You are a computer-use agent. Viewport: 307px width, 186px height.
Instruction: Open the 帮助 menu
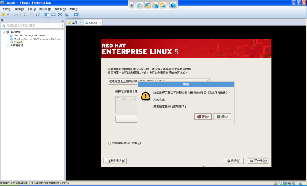point(74,9)
